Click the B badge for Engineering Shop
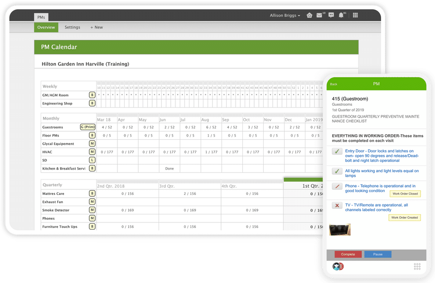 click(92, 103)
